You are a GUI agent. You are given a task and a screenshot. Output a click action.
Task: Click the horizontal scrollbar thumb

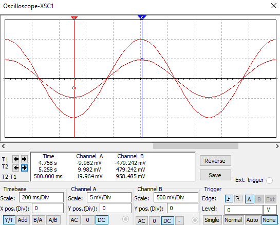click(196, 146)
